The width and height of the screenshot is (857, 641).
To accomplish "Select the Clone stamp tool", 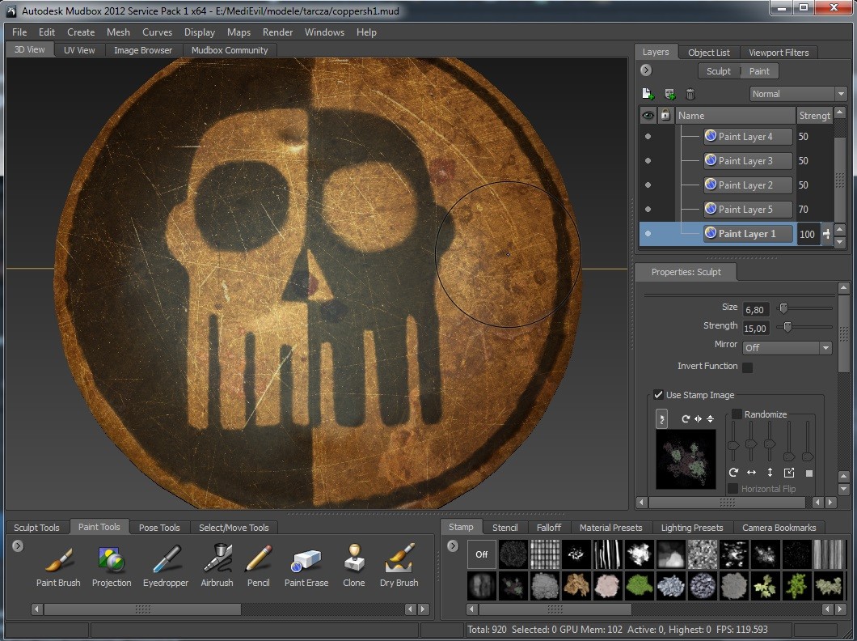I will coord(353,566).
